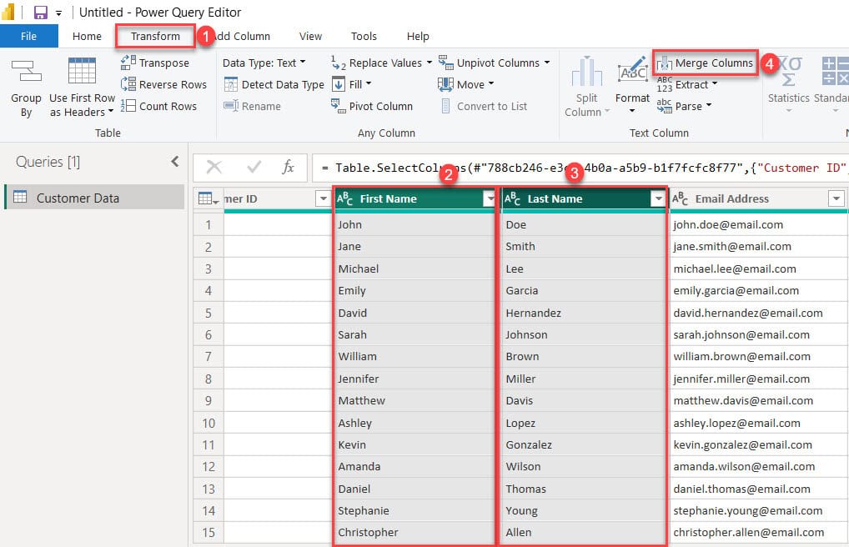The height and width of the screenshot is (547, 849).
Task: Open the Tools ribbon tab
Action: 364,37
